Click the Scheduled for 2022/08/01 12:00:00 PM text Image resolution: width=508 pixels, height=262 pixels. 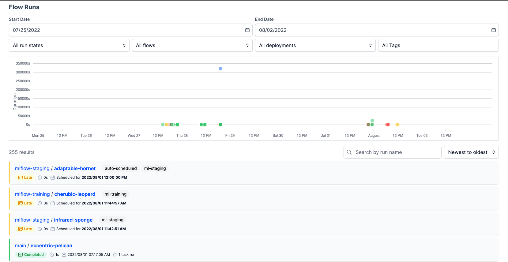tap(92, 178)
